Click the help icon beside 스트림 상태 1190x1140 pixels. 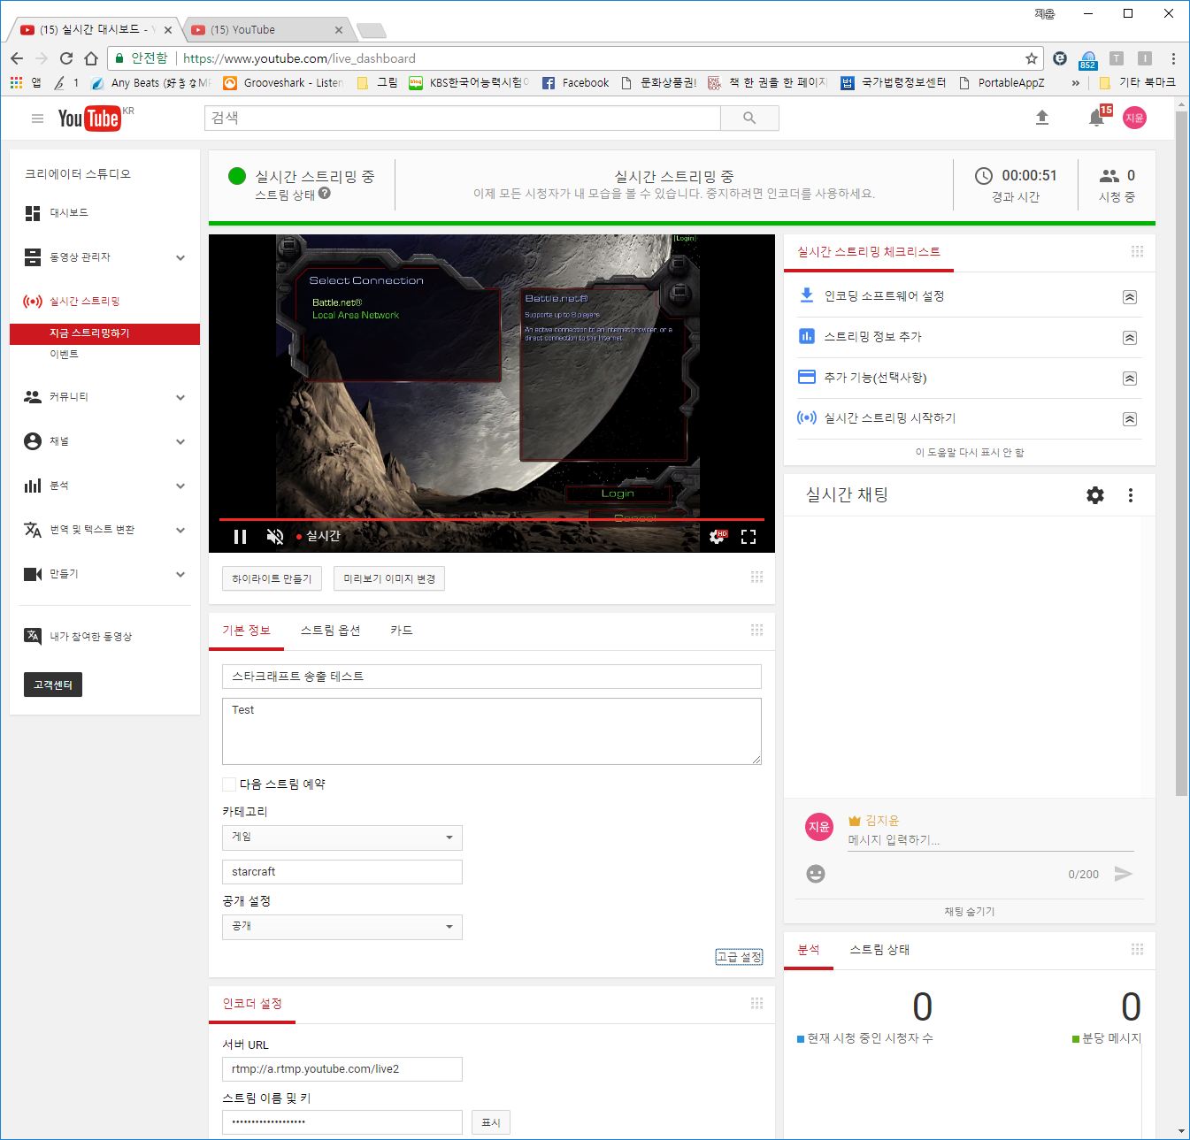325,194
